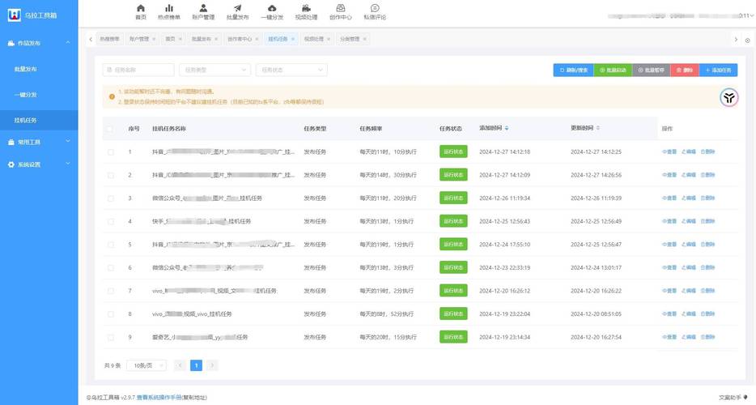Expand the 常用工具 sidebar section

[39, 142]
